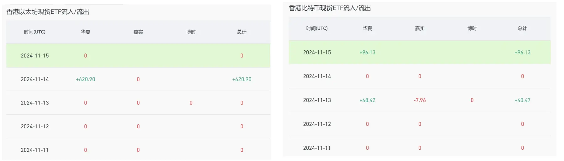
Task: Click the 香港比特币现货ETF流入/流出 table title
Action: point(330,8)
